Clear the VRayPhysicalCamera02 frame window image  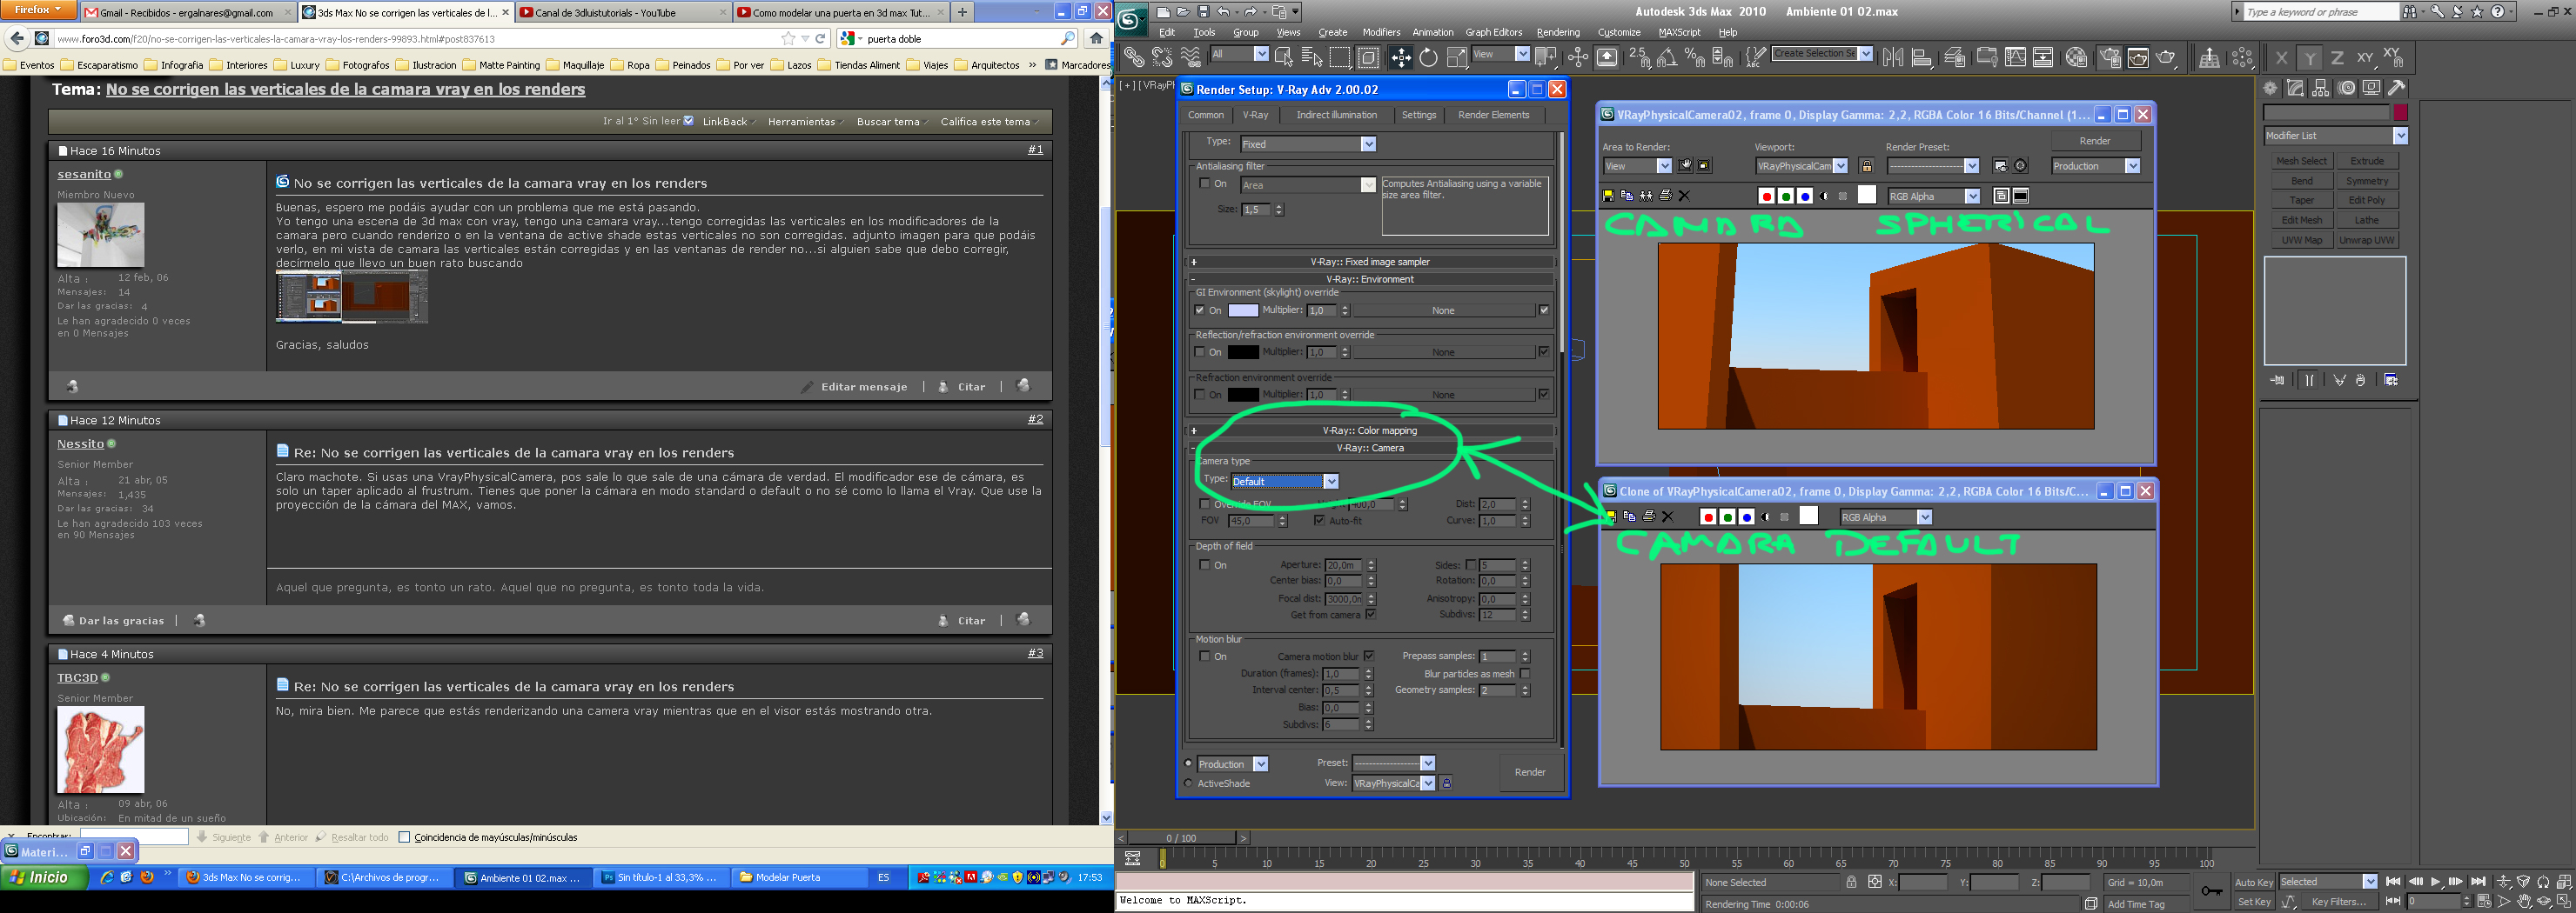pyautogui.click(x=1684, y=196)
